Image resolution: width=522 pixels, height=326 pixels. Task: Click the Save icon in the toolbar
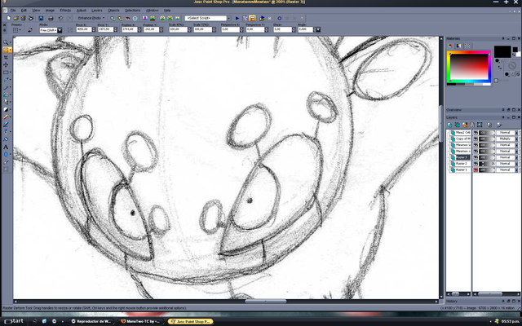tap(39, 18)
